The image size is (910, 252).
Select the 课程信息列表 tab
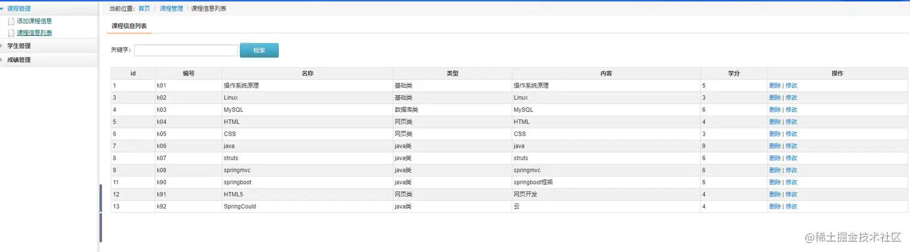click(129, 26)
